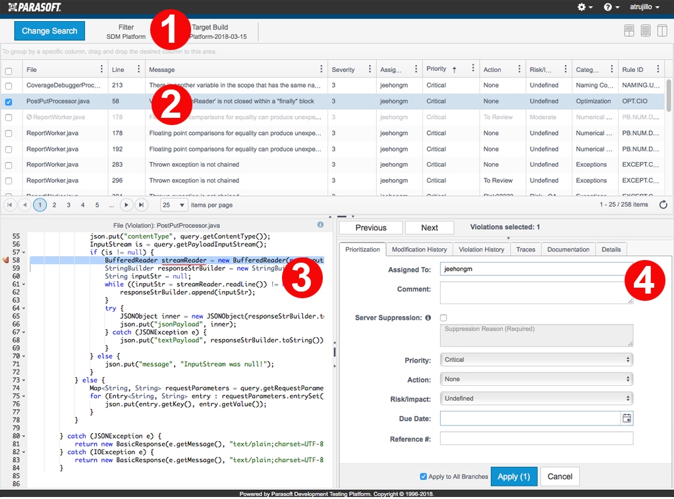Switch to the Modification History tab

coord(419,249)
